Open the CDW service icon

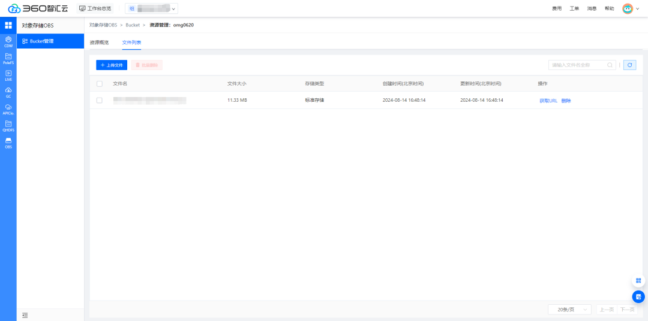tap(8, 42)
